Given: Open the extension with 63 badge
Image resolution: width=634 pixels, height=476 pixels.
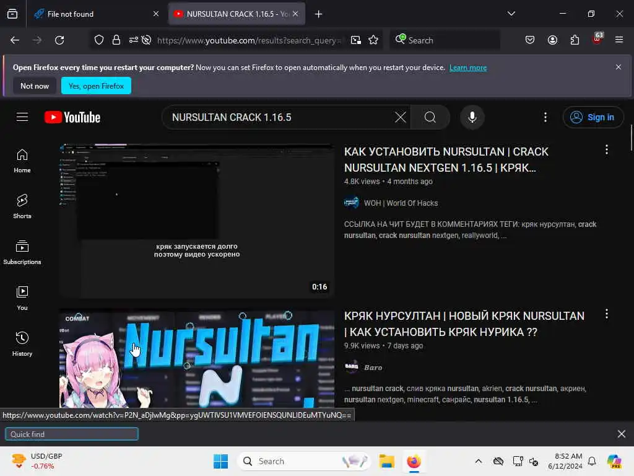Looking at the screenshot, I should click(597, 39).
